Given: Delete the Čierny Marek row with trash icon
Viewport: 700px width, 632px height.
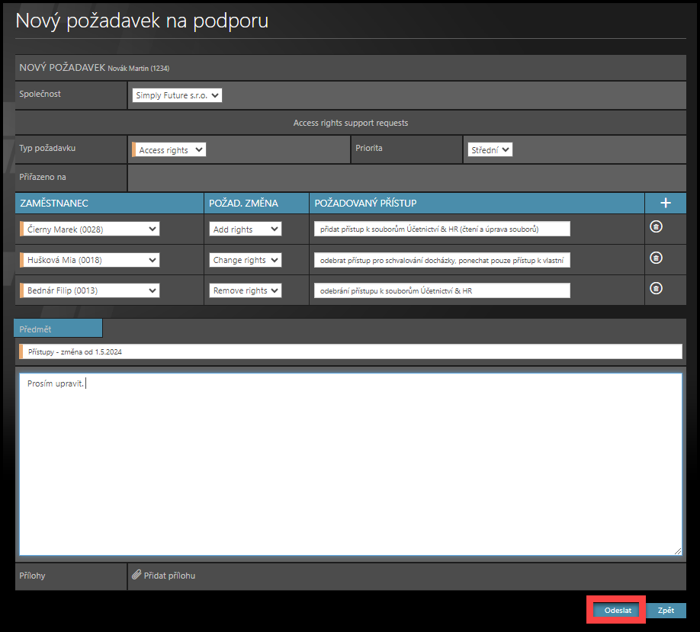Looking at the screenshot, I should (x=656, y=226).
